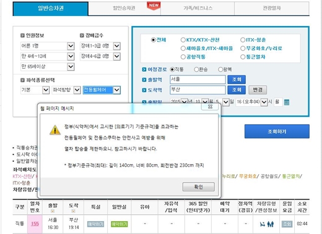Click 조회 next to arrival station

click(x=237, y=90)
